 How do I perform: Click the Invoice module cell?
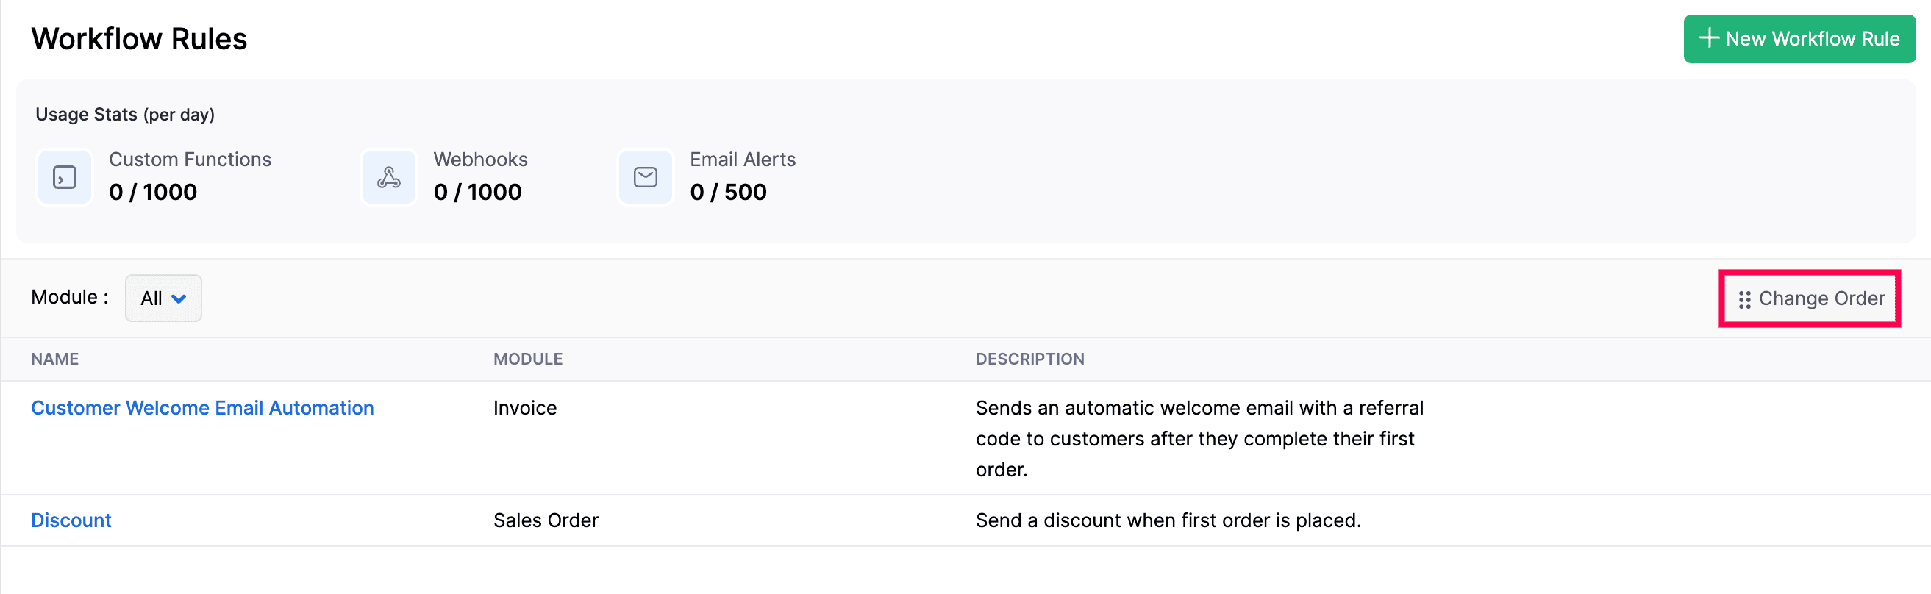coord(525,408)
